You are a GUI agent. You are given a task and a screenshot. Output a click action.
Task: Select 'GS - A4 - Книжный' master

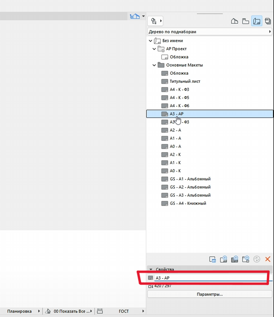point(188,203)
